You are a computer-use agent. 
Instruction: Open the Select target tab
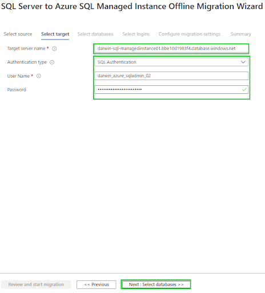[55, 34]
